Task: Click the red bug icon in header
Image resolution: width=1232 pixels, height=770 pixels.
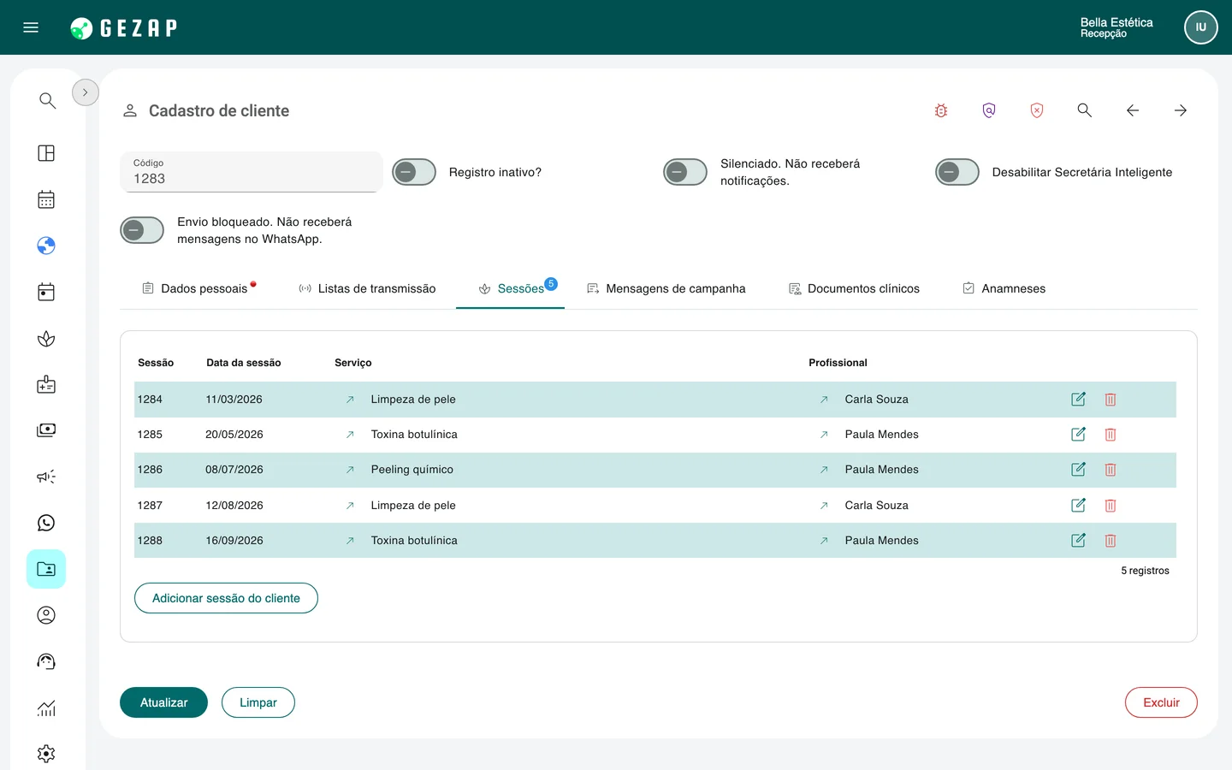Action: coord(941,110)
